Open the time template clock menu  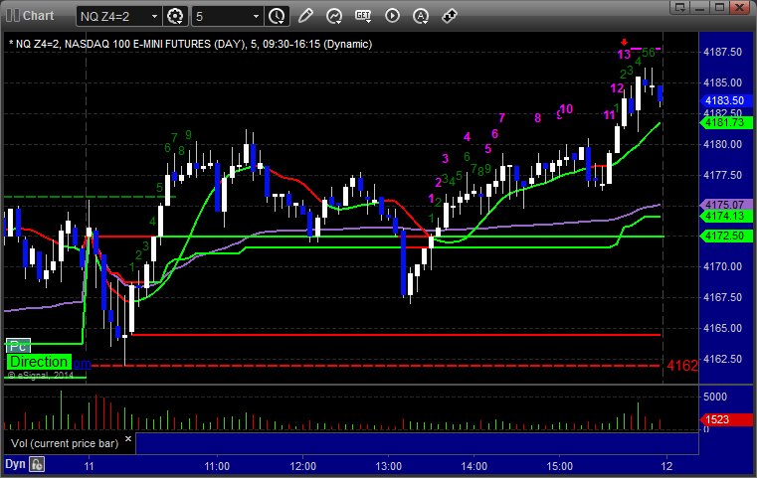coord(278,16)
